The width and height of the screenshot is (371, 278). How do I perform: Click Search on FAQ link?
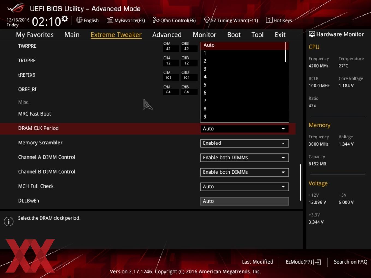(351, 262)
